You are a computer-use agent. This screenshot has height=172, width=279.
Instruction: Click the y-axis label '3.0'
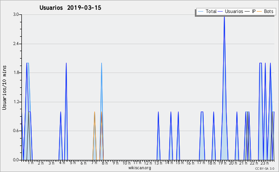pos(16,14)
